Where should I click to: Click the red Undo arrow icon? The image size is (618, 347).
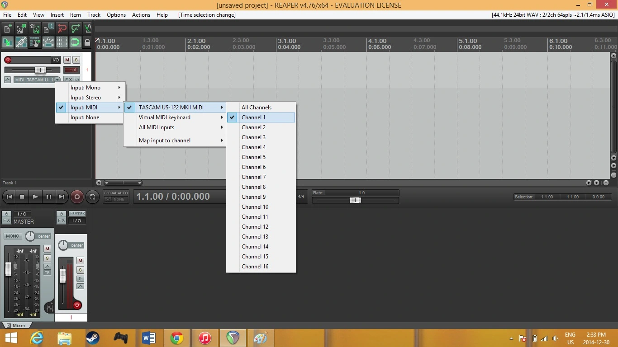62,28
